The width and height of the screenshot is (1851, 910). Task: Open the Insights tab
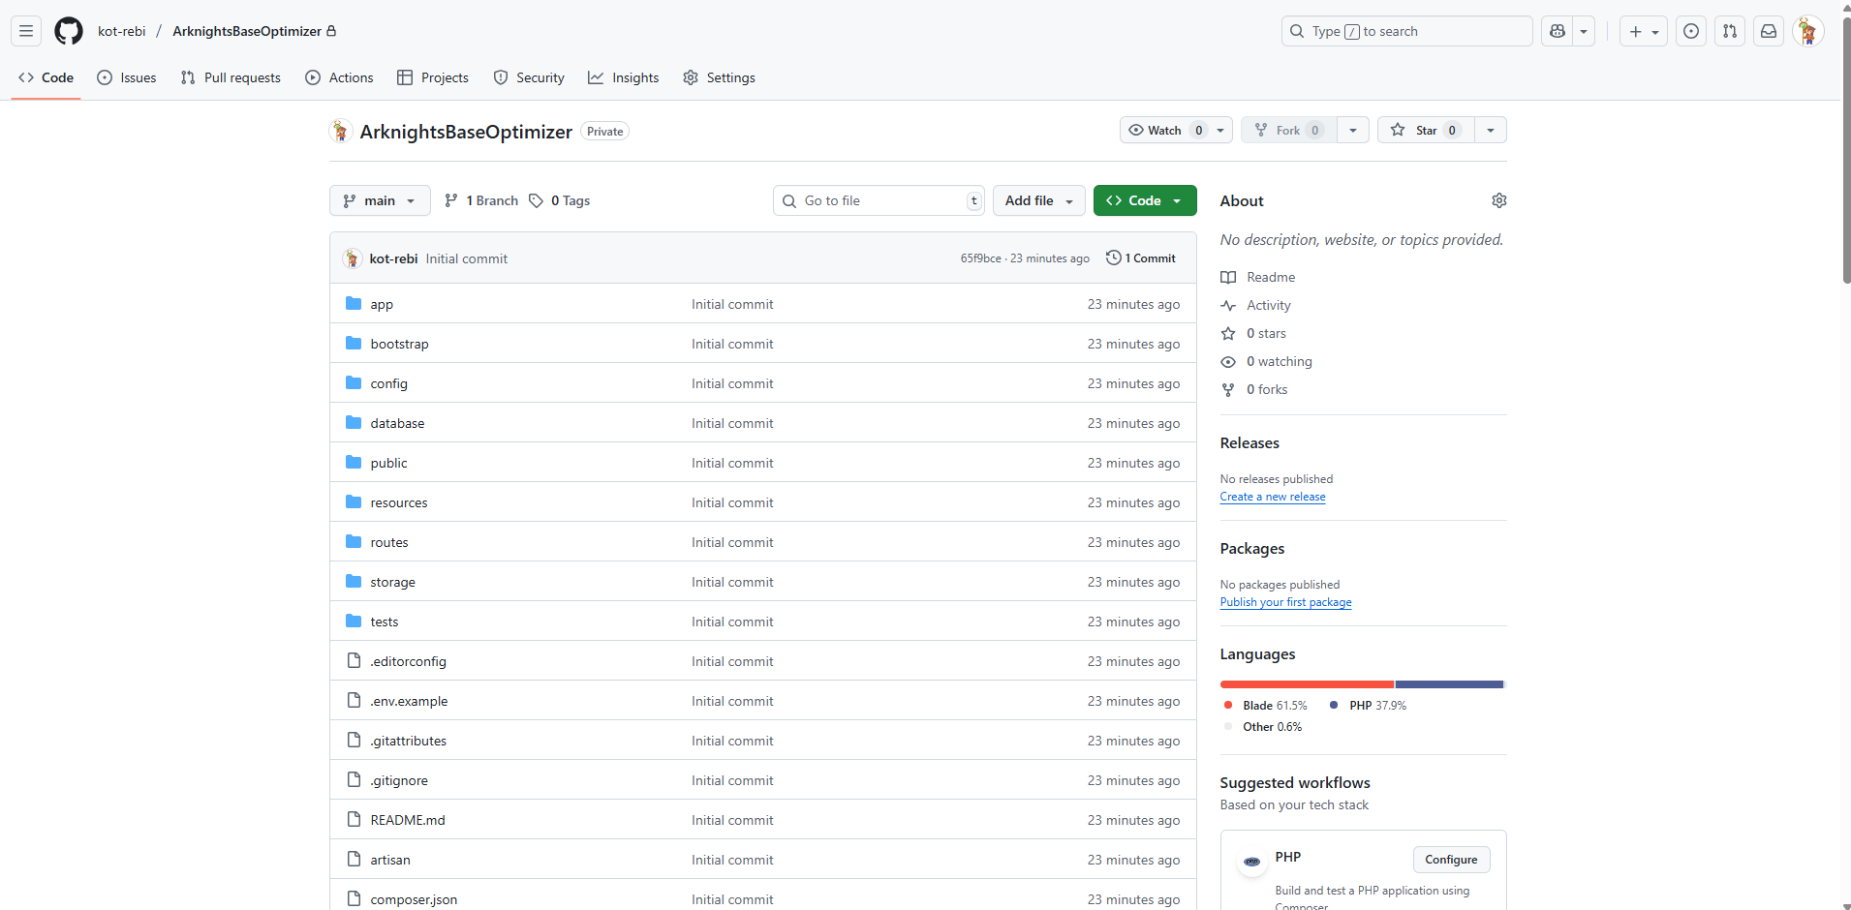624,77
